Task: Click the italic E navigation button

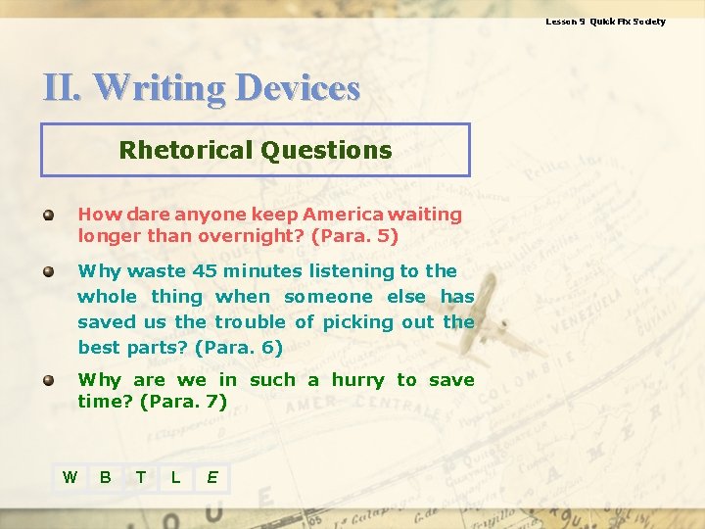Action: tap(212, 478)
